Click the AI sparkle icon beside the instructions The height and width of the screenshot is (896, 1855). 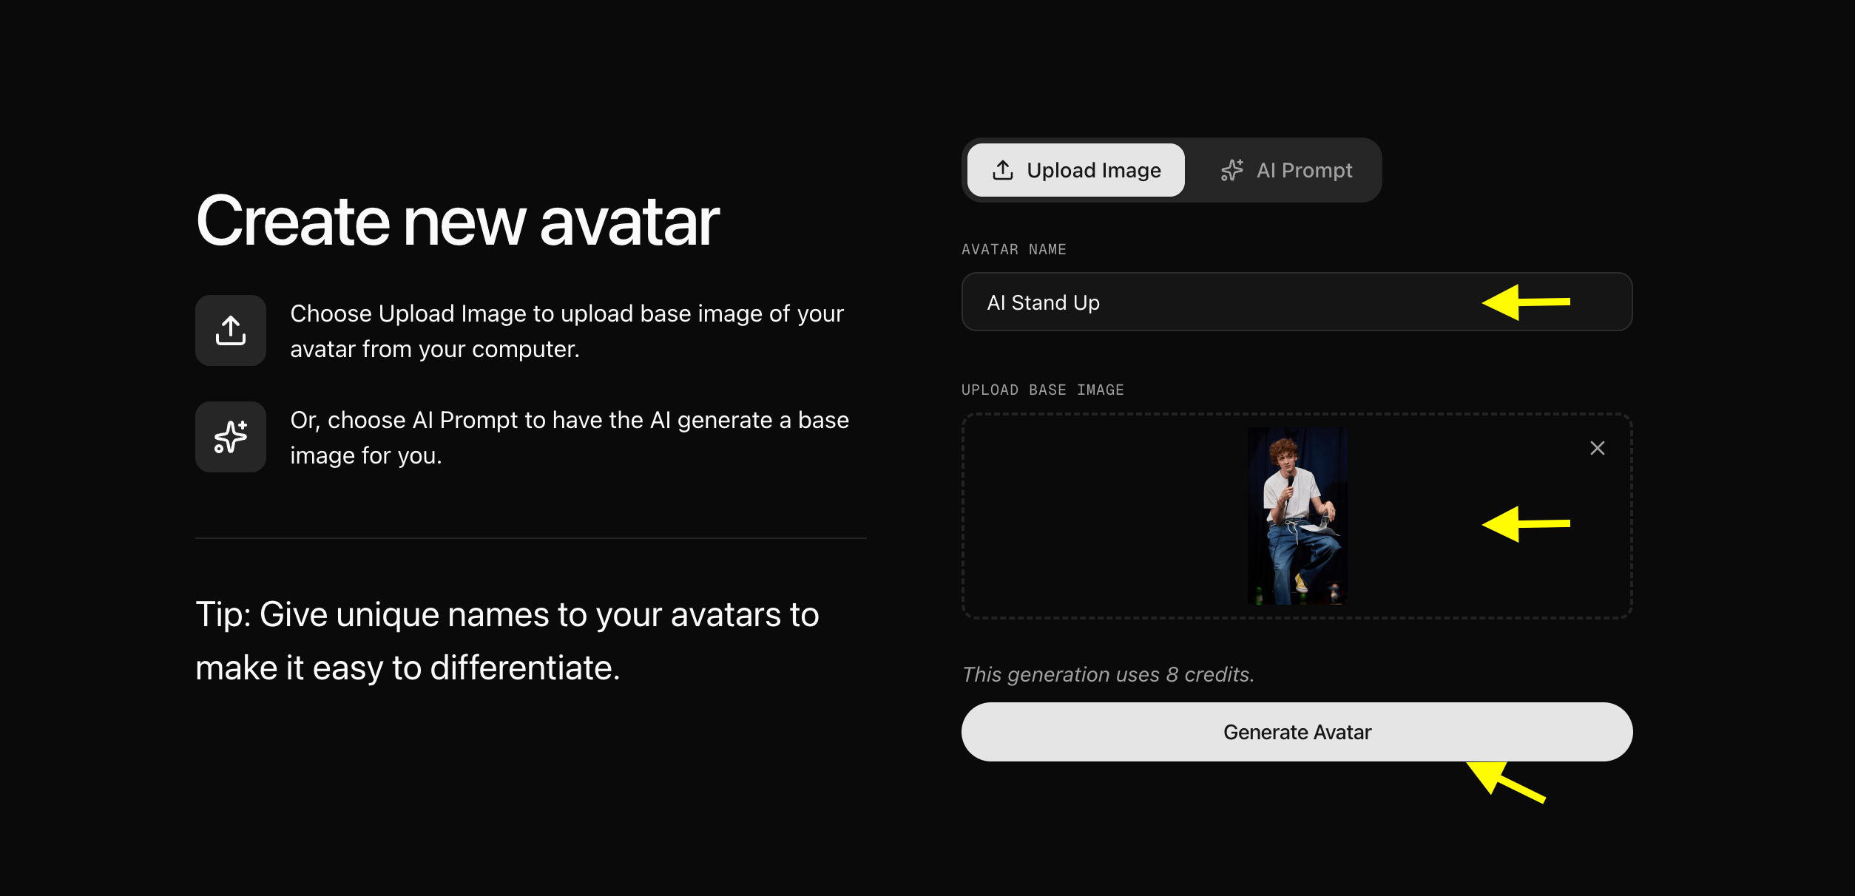pyautogui.click(x=231, y=437)
